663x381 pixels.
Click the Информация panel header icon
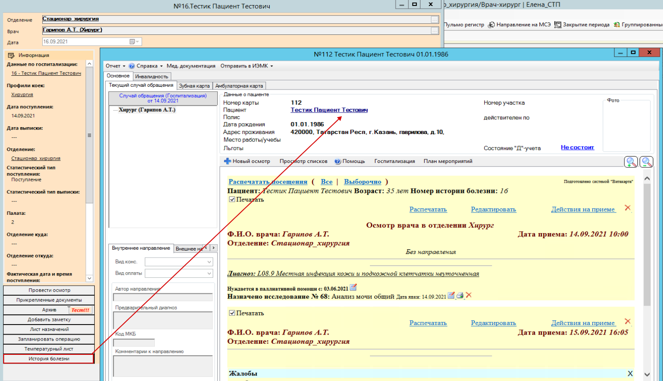click(11, 55)
